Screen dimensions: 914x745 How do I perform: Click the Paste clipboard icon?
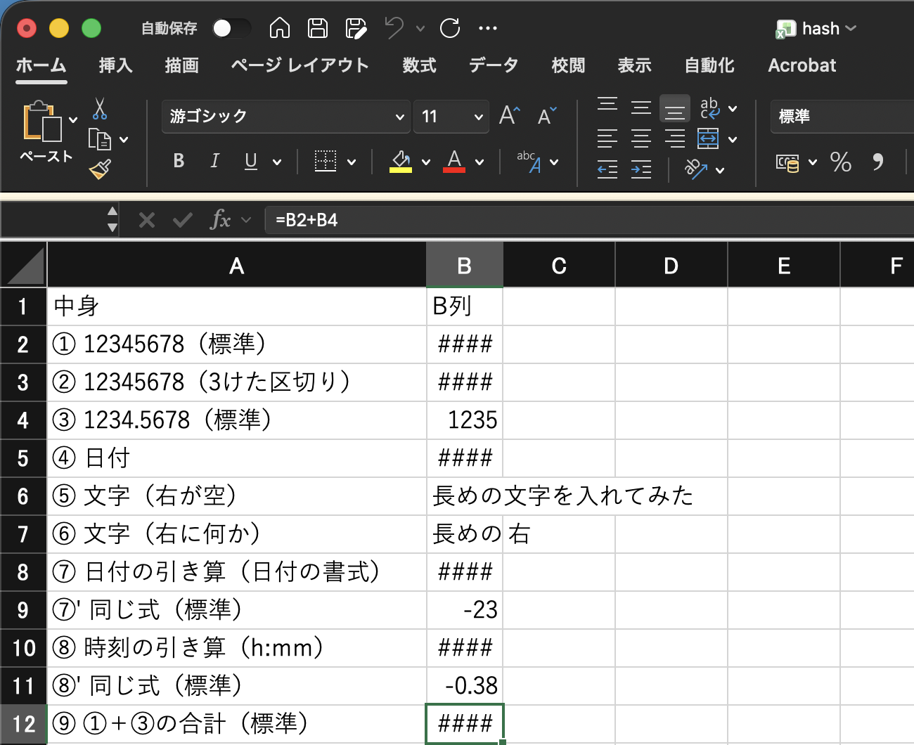click(x=42, y=121)
